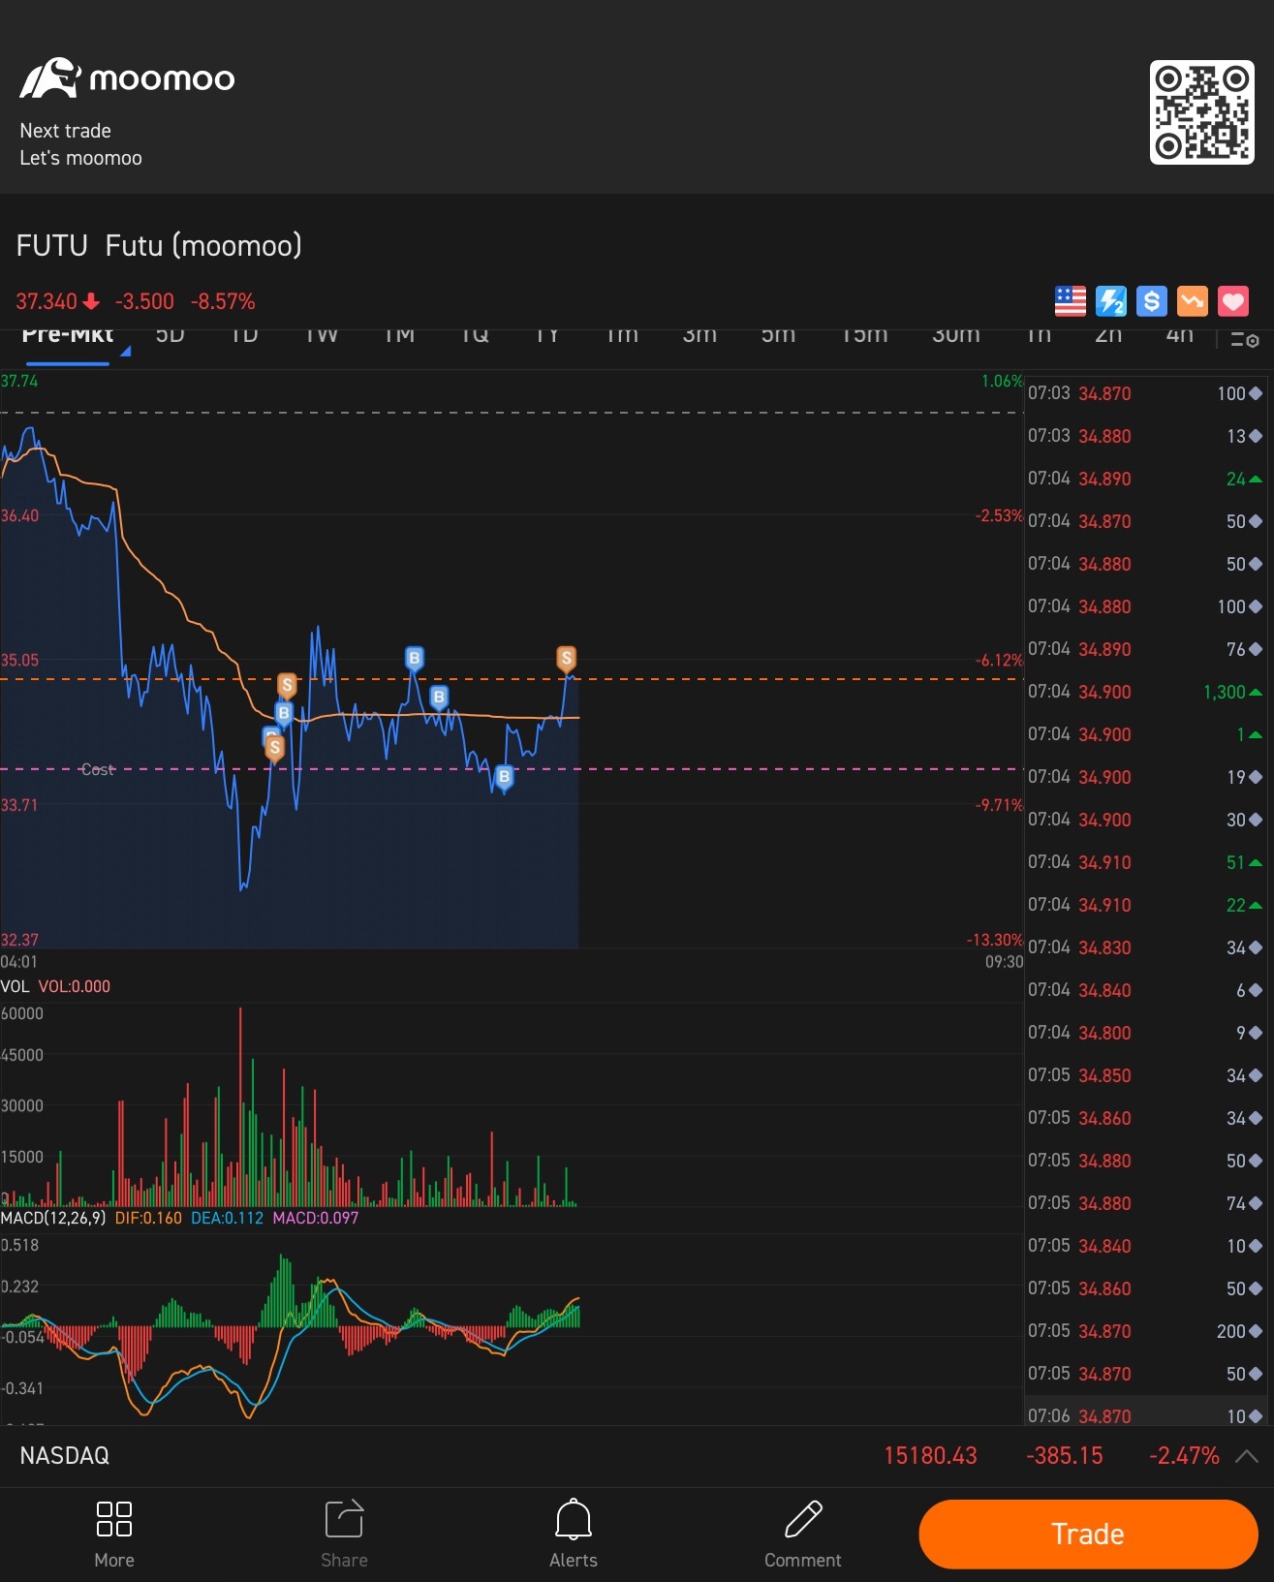Switch to the 5D chart tab

tap(170, 335)
